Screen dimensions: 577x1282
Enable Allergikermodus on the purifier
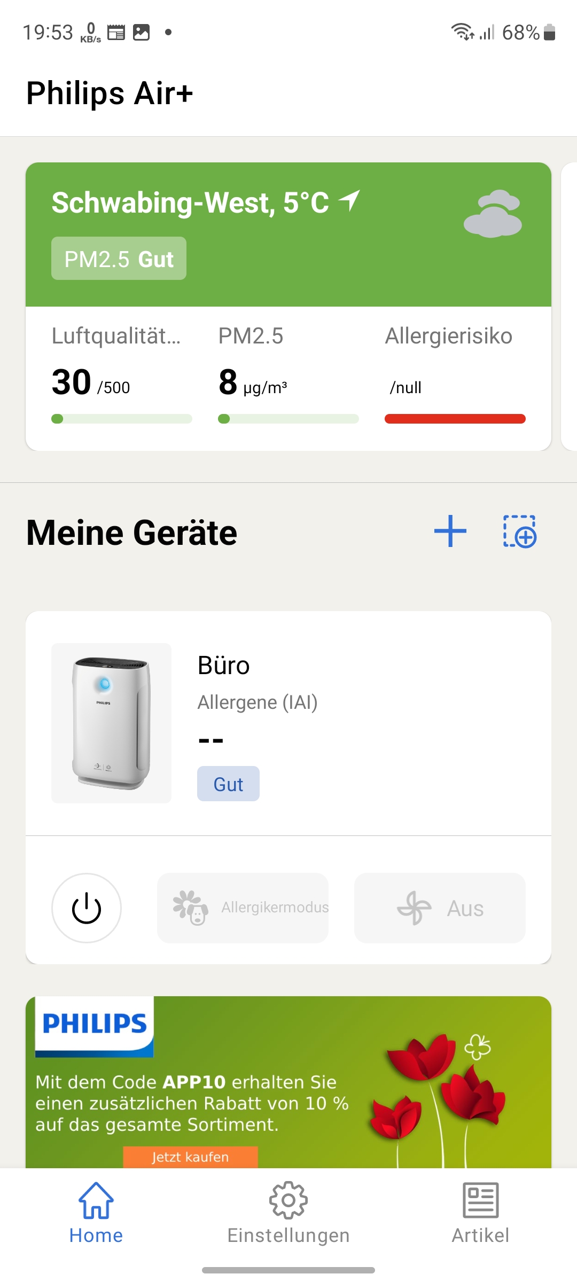tap(243, 908)
